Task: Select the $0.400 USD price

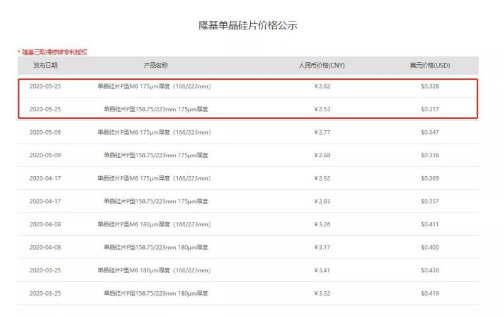Action: (430, 247)
